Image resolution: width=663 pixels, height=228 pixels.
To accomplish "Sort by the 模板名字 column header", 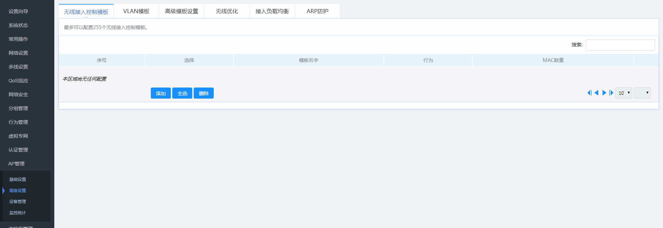I will click(309, 60).
